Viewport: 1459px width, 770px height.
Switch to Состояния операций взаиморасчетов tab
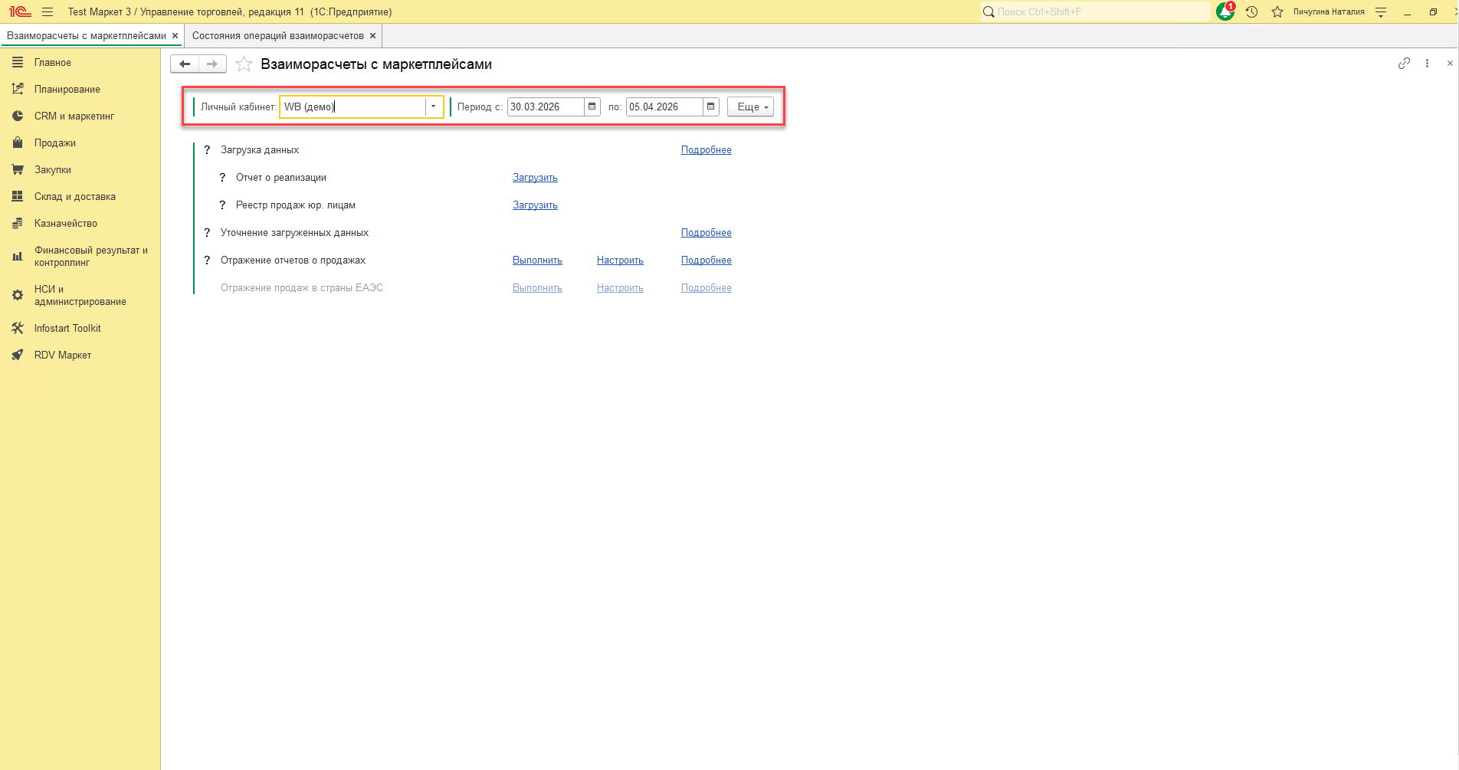278,36
